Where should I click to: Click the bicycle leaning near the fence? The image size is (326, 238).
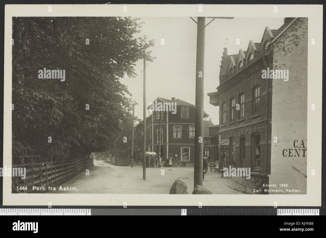click(133, 163)
